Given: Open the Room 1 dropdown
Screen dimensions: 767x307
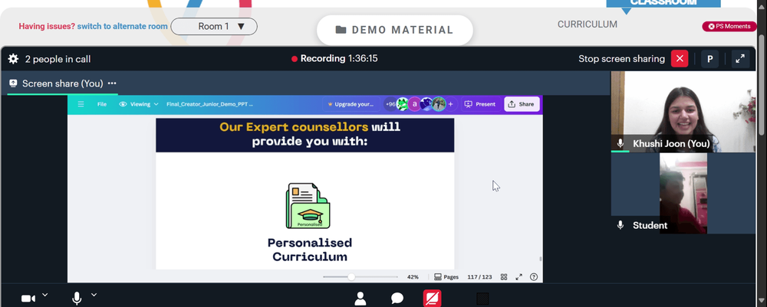Looking at the screenshot, I should tap(214, 26).
